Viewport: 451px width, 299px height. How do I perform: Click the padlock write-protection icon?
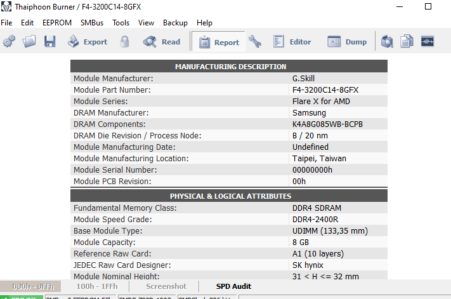point(124,42)
